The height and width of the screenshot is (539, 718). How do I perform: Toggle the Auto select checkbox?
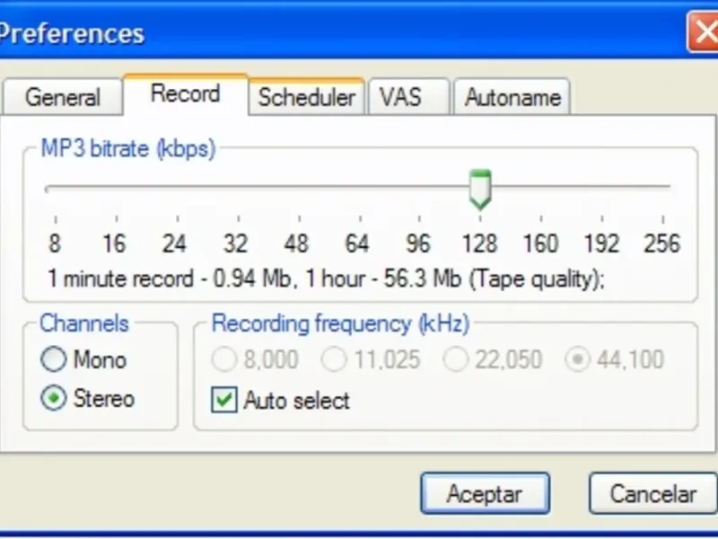click(x=223, y=400)
